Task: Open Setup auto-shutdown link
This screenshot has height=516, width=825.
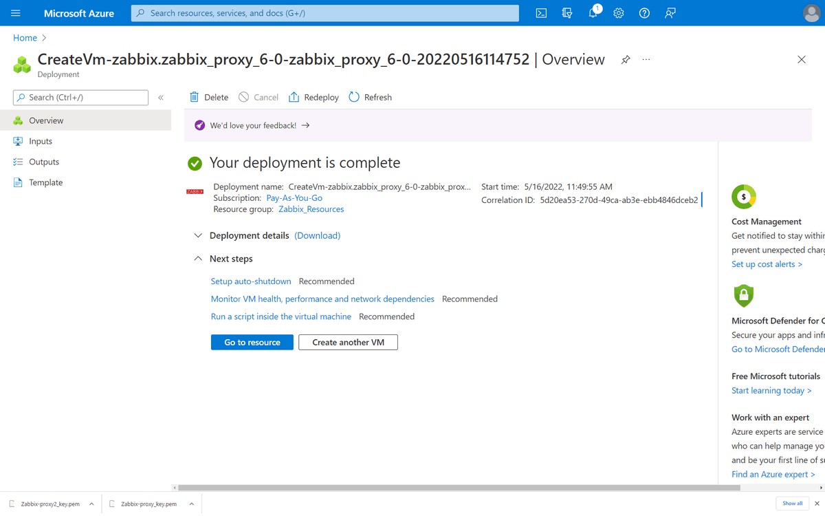Action: pos(251,281)
